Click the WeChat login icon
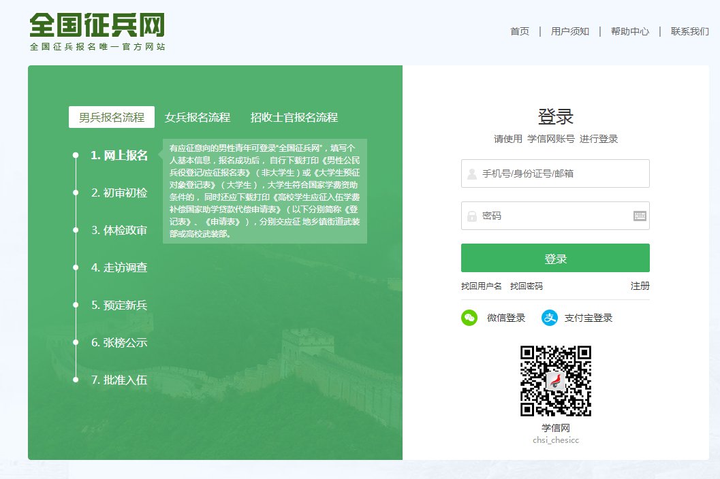The height and width of the screenshot is (479, 720). click(469, 318)
